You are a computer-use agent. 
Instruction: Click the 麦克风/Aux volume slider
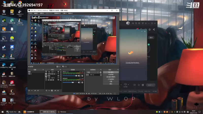click(x=70, y=76)
